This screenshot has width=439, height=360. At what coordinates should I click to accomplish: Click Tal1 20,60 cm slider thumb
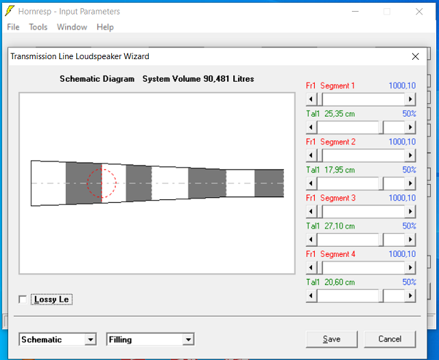381,295
